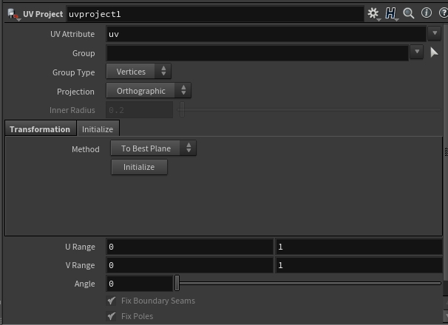The image size is (448, 325).
Task: Open the gear parameter settings menu
Action: (373, 13)
